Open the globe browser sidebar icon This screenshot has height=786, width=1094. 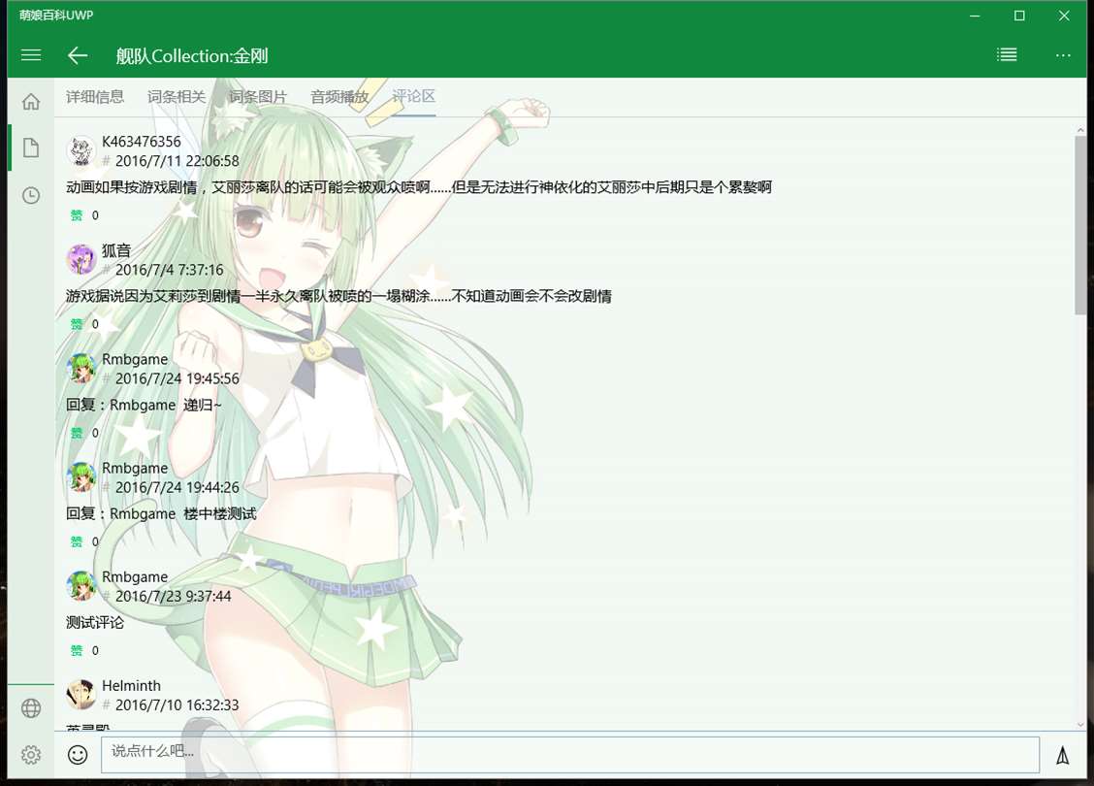click(31, 707)
